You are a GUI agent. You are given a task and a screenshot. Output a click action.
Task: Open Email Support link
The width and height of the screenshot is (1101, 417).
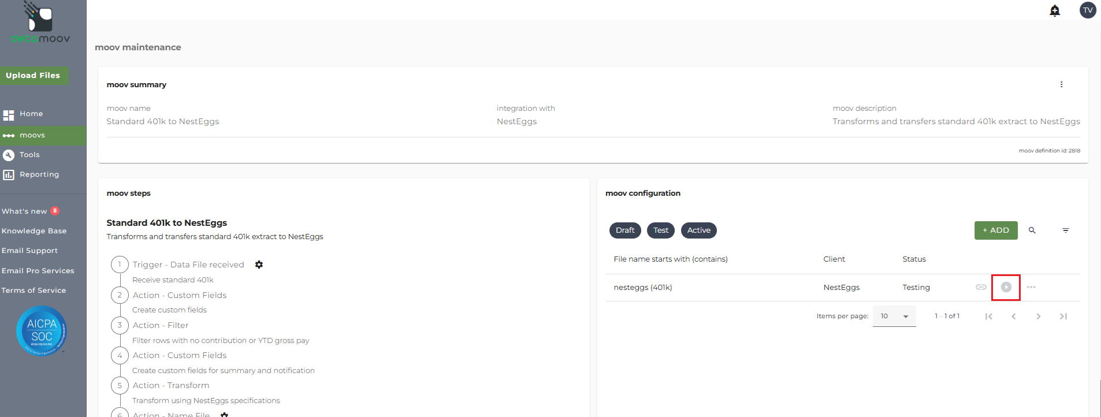pyautogui.click(x=29, y=251)
